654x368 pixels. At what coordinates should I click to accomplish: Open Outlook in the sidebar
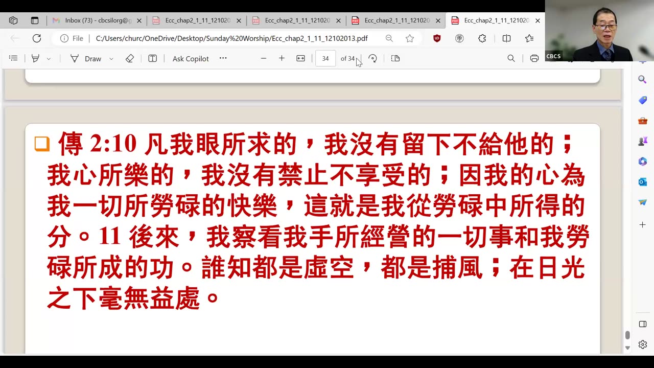tap(643, 182)
